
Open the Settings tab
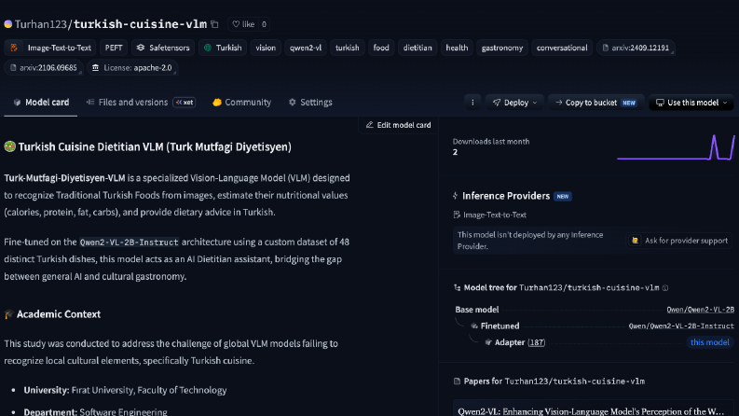click(310, 103)
